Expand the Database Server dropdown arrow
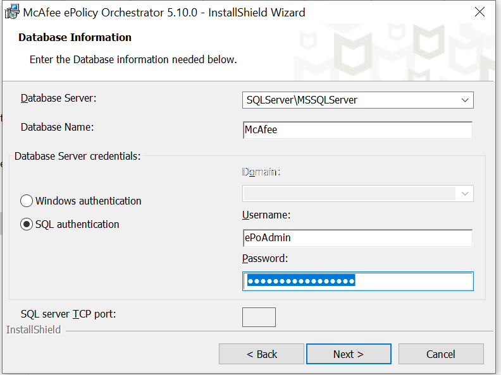 tap(465, 100)
